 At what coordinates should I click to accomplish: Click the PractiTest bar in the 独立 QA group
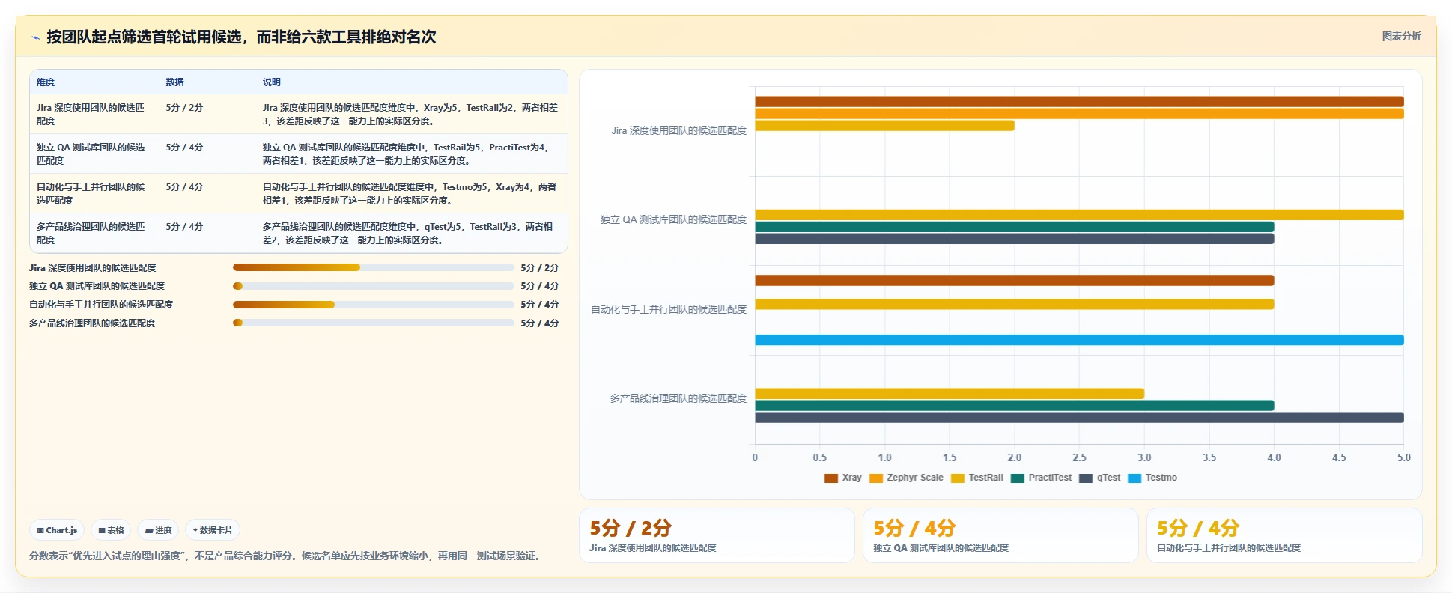[x=1015, y=227]
